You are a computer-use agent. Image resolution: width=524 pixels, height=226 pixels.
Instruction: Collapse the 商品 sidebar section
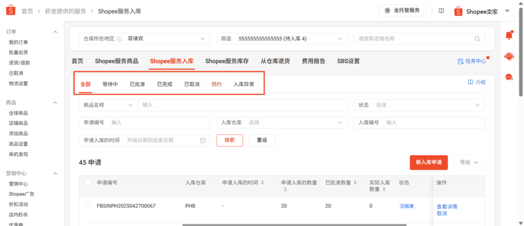(x=55, y=103)
